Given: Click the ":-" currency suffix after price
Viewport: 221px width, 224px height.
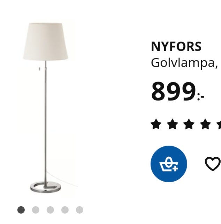Looking at the screenshot, I should coord(201,97).
